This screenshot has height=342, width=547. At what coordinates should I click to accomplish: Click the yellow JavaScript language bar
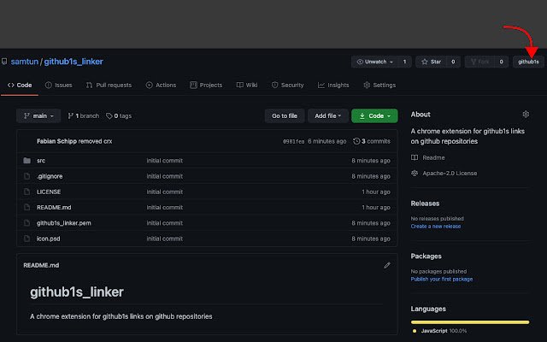pos(470,322)
